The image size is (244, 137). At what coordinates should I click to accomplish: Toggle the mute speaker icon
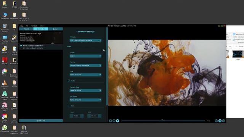(216, 121)
